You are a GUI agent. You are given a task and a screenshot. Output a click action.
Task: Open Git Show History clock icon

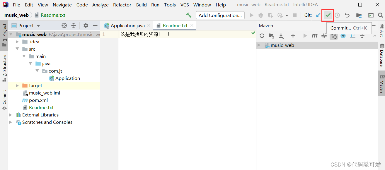pyautogui.click(x=337, y=15)
